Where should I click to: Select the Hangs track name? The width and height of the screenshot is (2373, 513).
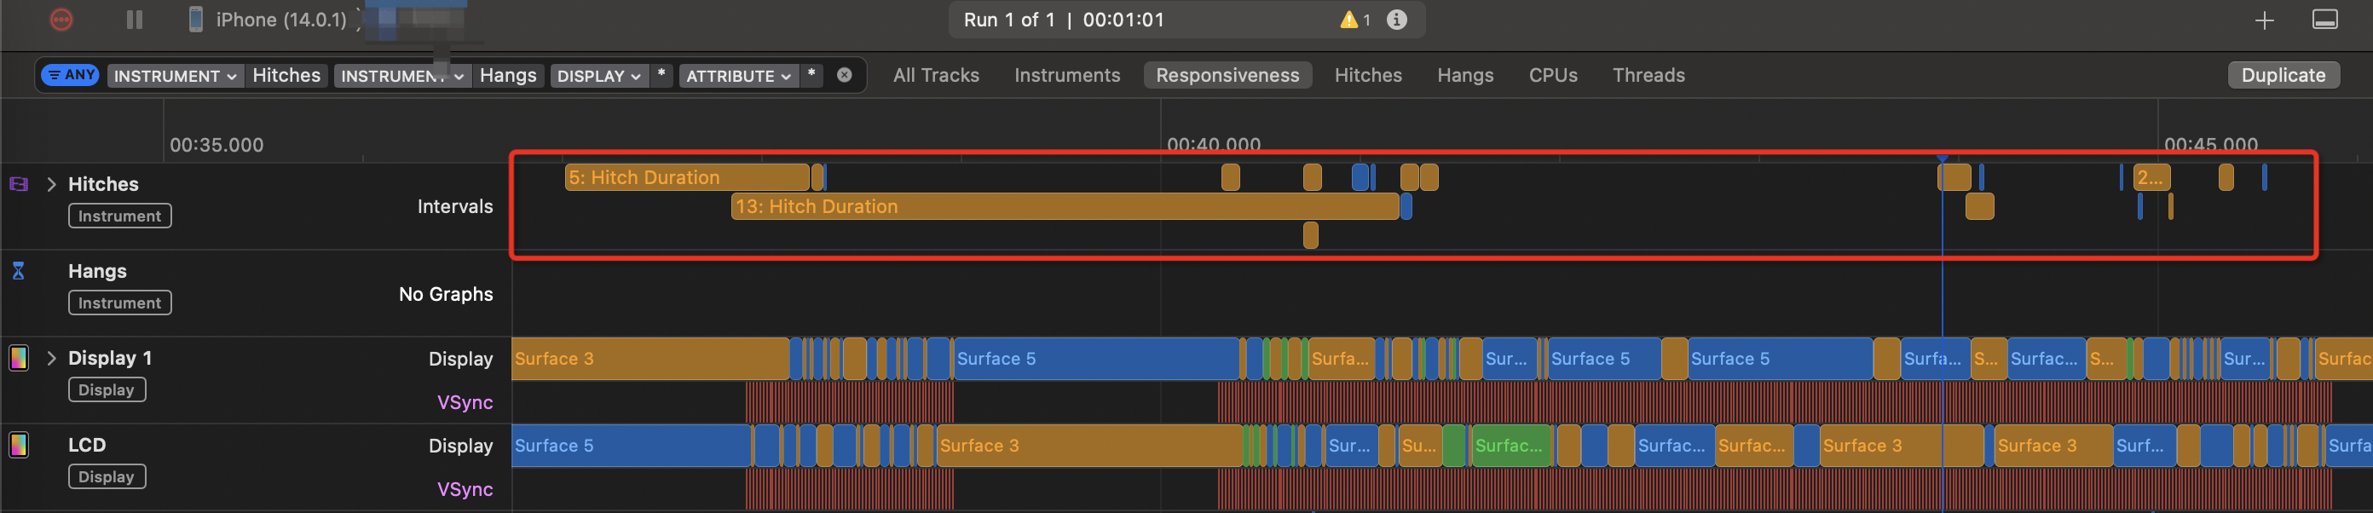(x=98, y=271)
